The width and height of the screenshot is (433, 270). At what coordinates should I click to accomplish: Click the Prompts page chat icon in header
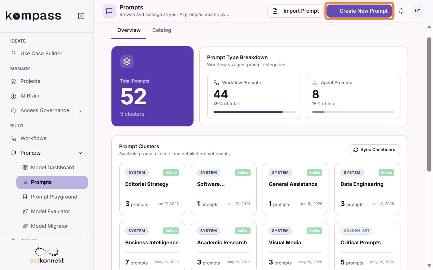(109, 11)
